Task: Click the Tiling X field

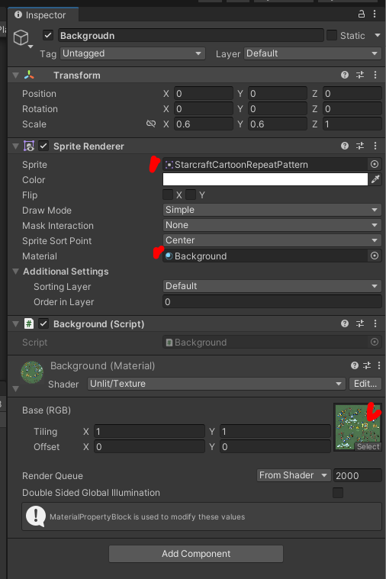Action: coord(150,431)
